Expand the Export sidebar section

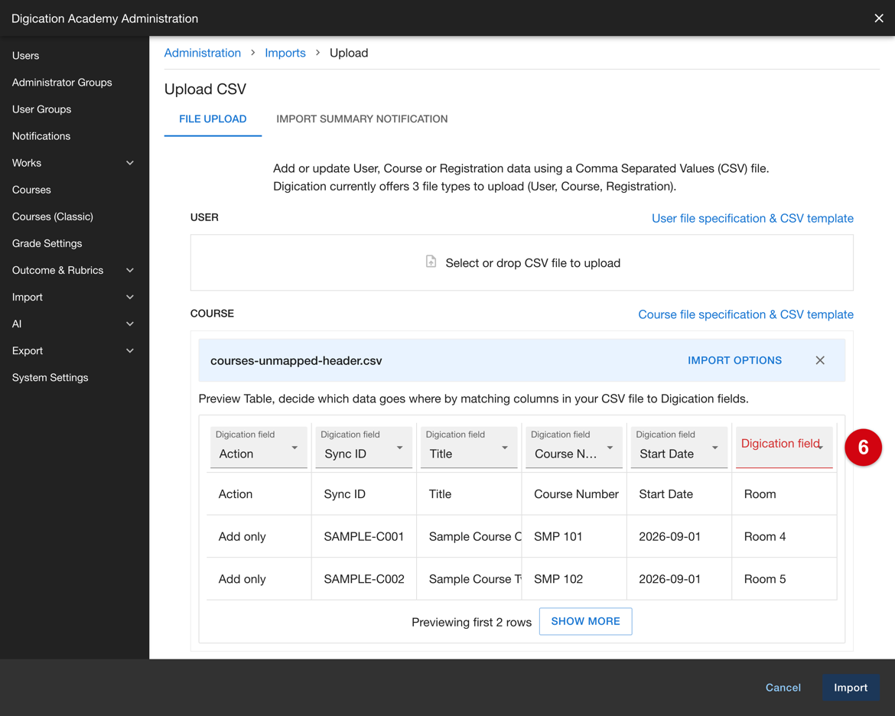click(x=130, y=350)
